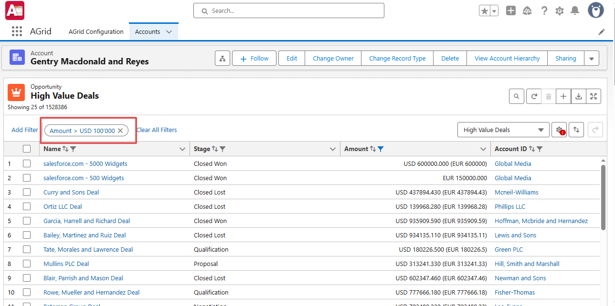This screenshot has width=615, height=306.
Task: Add a new record with grid plus icon
Action: (563, 96)
